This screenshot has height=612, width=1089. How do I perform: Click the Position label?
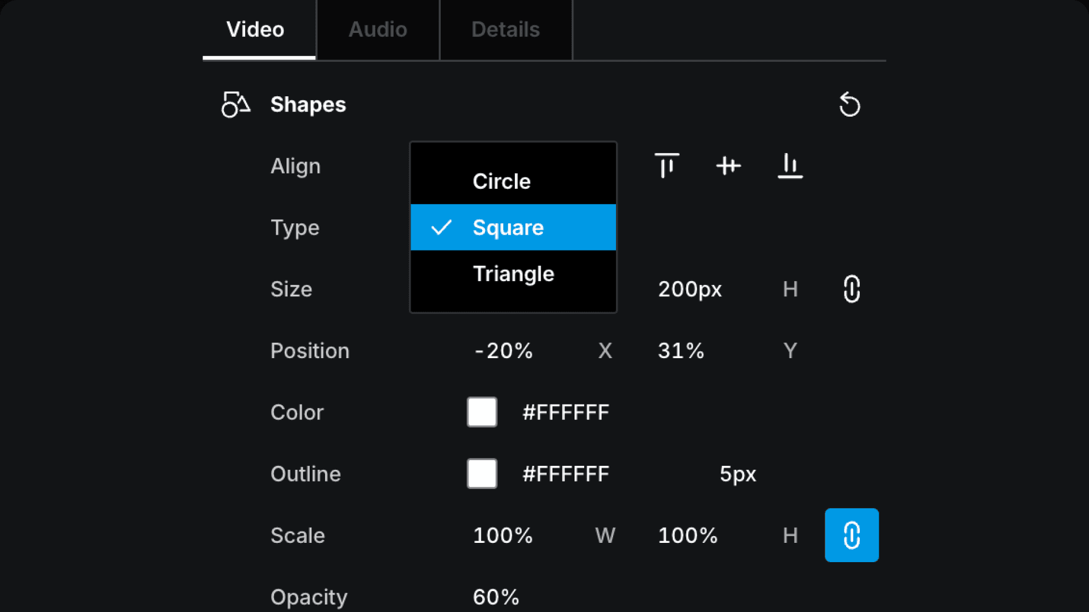(310, 351)
